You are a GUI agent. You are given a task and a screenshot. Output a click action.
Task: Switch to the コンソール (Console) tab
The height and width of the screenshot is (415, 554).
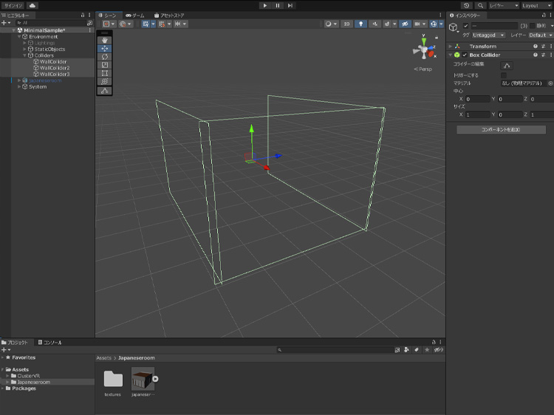pos(50,343)
